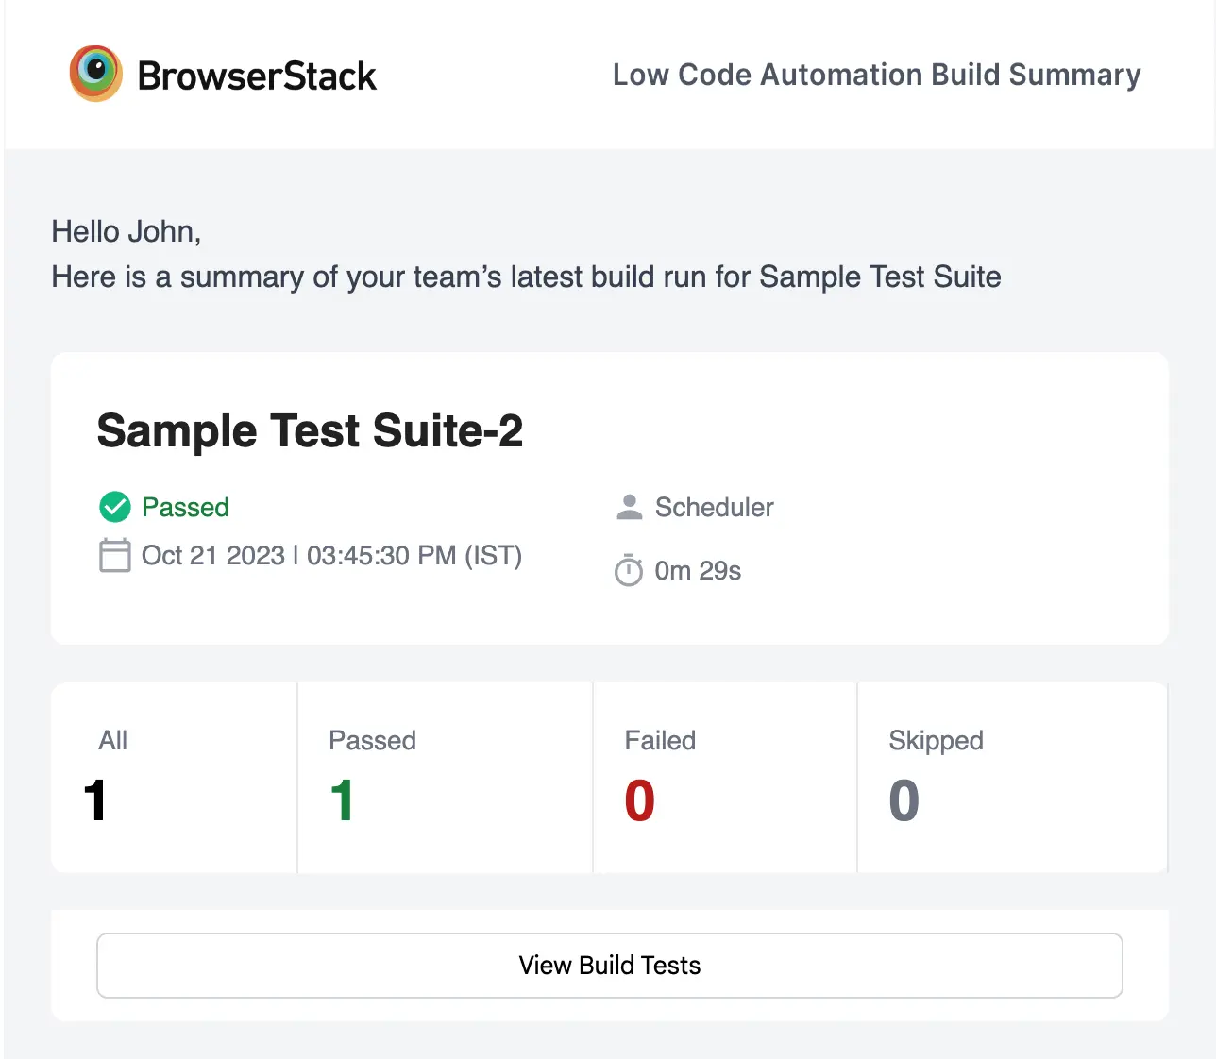Image resolution: width=1216 pixels, height=1059 pixels.
Task: Click the BrowserStack eye logo icon
Action: point(95,74)
